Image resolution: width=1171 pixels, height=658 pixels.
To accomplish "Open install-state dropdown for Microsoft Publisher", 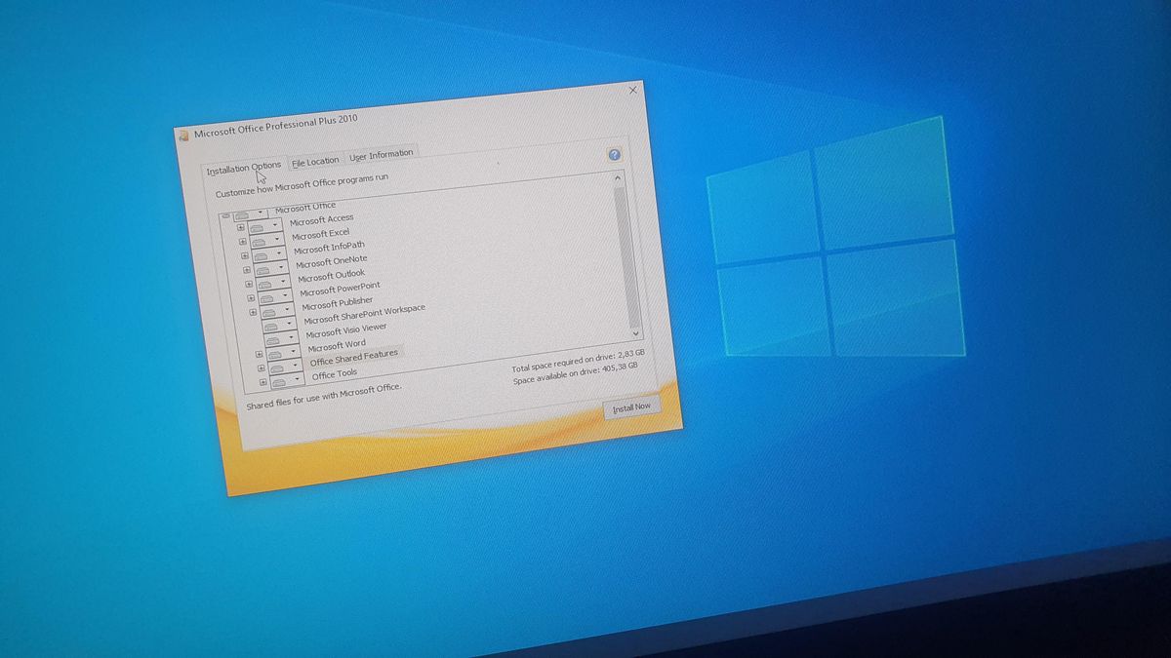I will coord(278,310).
